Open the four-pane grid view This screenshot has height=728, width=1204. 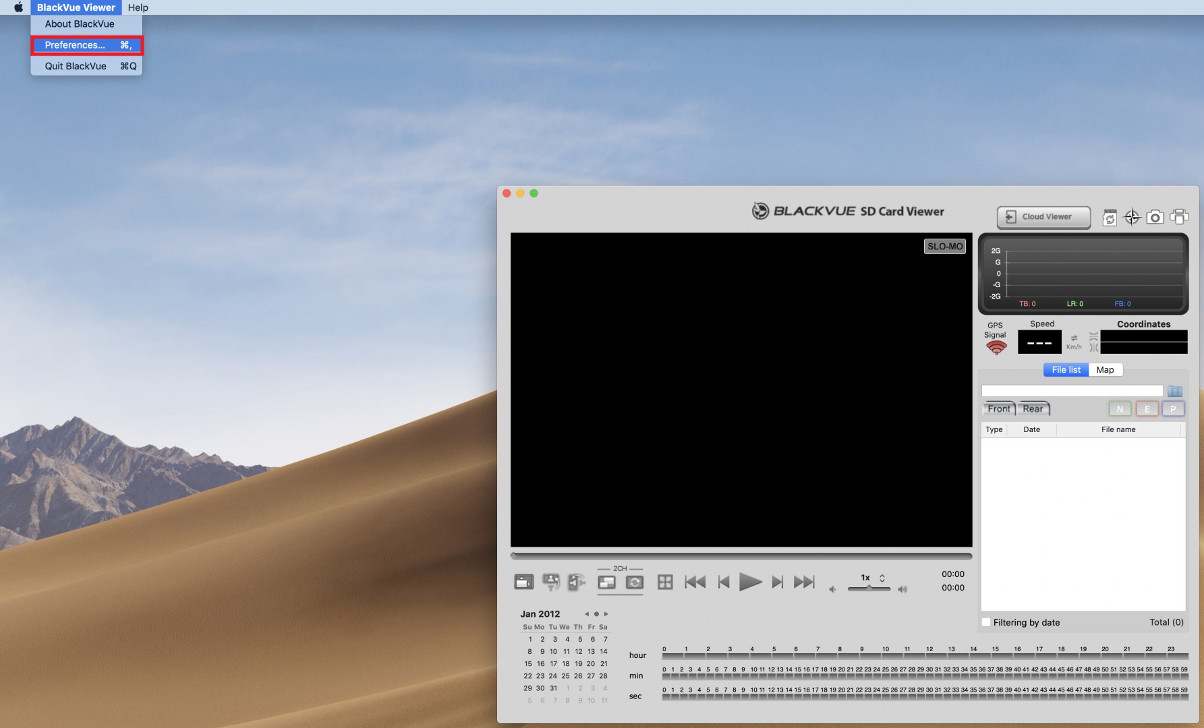[665, 582]
